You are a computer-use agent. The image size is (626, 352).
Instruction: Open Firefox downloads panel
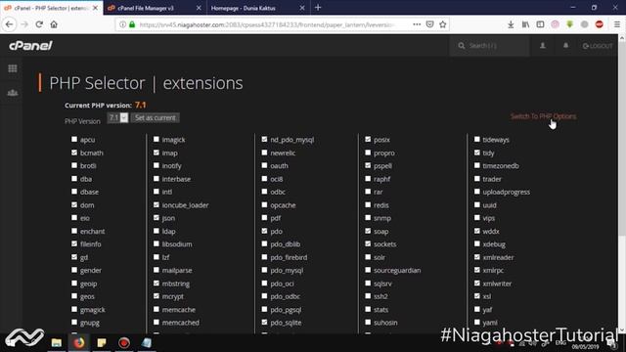pyautogui.click(x=511, y=24)
